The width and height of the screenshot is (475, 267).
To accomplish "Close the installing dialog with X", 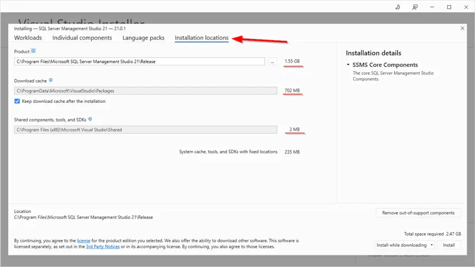I will [462, 28].
